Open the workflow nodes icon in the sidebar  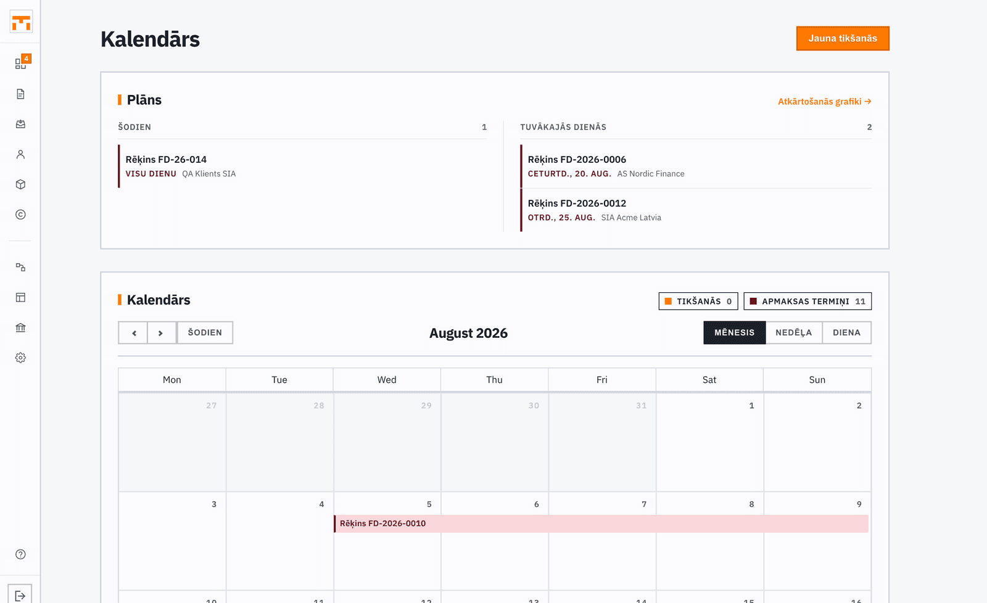(20, 267)
